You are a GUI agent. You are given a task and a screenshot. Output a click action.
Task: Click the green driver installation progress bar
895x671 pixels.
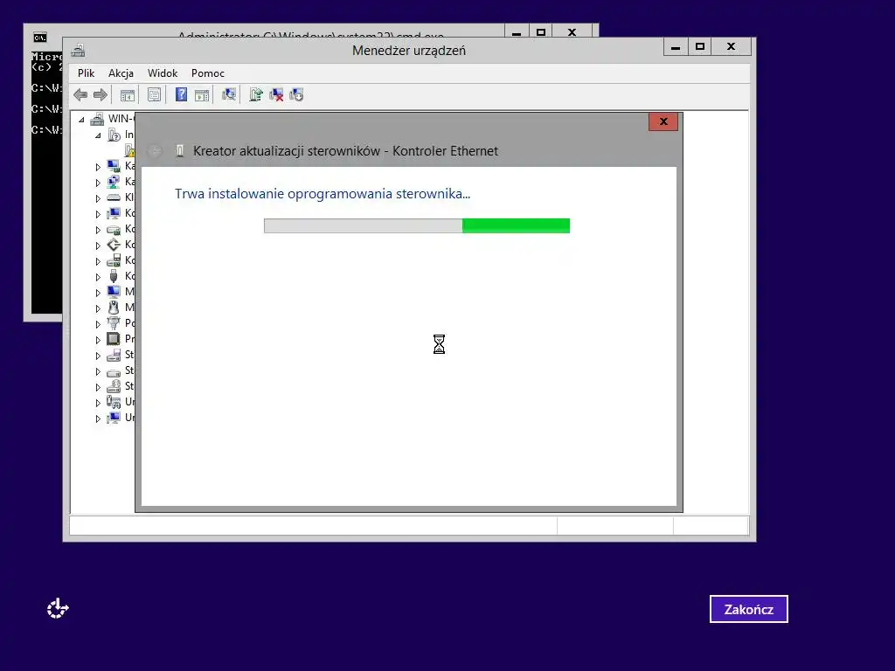click(417, 226)
